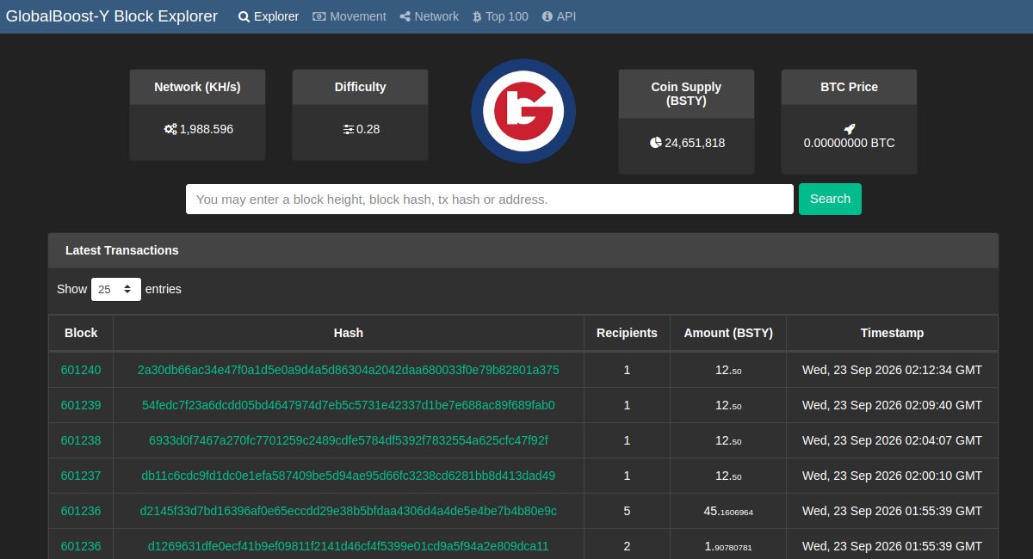Open block 601240
Screen dimensions: 1033x559
pos(81,370)
